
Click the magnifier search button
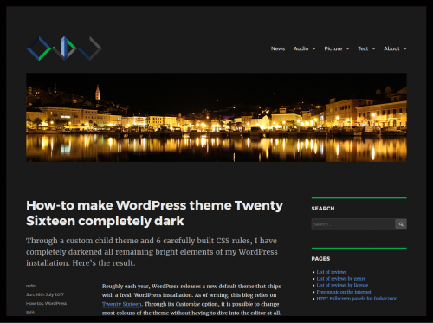pyautogui.click(x=401, y=224)
